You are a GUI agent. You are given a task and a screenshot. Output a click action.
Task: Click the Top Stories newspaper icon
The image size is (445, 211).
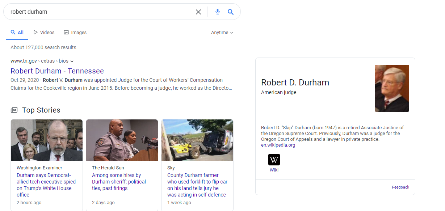coord(14,110)
